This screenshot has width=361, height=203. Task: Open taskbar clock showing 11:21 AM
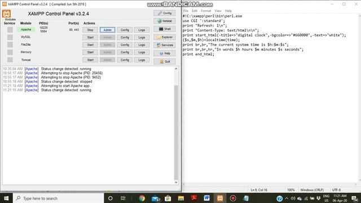340,198
